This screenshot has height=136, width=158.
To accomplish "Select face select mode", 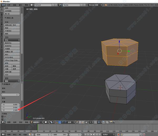I will [83, 122].
